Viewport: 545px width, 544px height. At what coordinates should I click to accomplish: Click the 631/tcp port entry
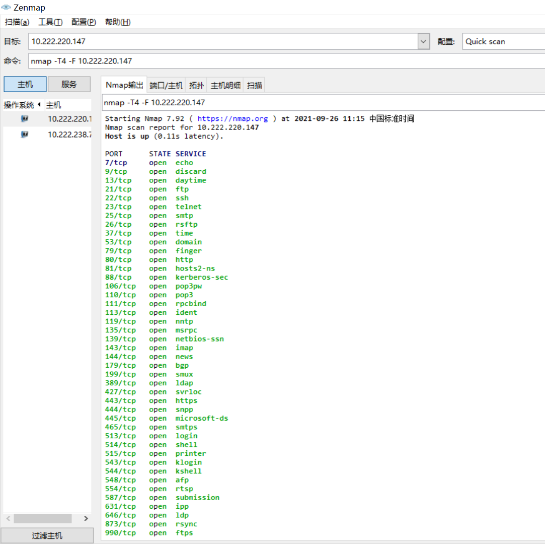coord(120,506)
